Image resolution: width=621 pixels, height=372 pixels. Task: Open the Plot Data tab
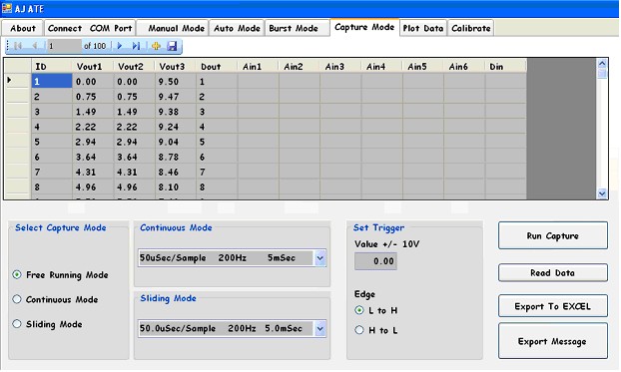(x=423, y=28)
